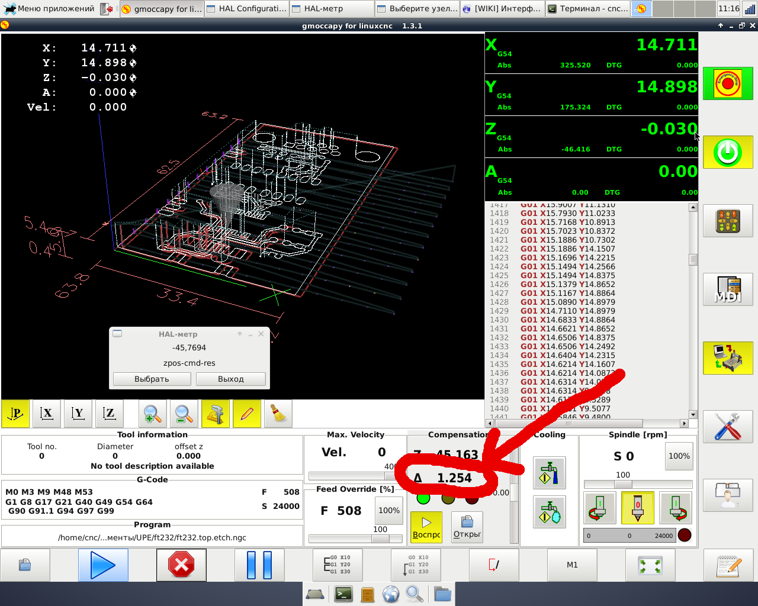Start the spindle in reverse
758x606 pixels.
click(x=599, y=508)
